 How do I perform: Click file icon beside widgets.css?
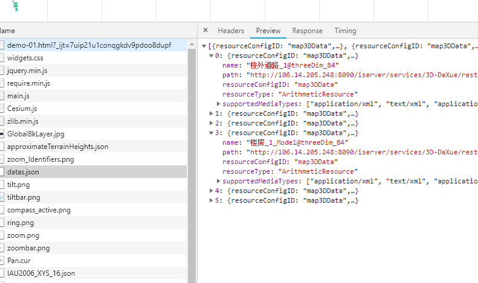coord(2,58)
